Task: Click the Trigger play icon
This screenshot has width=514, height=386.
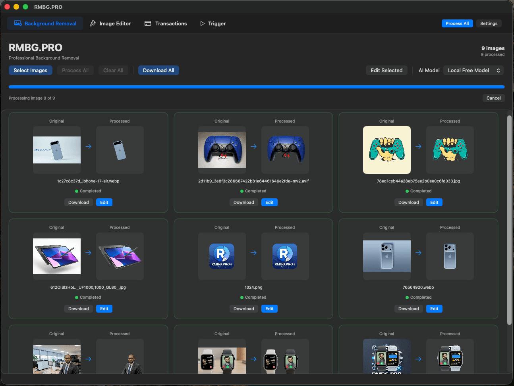Action: coord(202,23)
